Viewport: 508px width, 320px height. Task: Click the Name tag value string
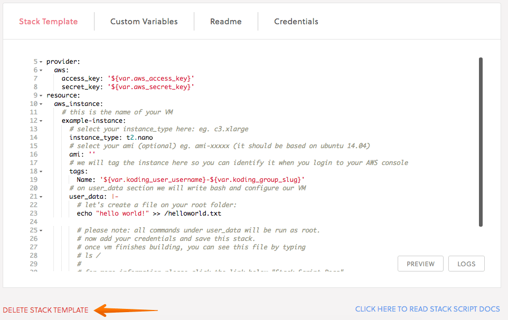point(202,180)
